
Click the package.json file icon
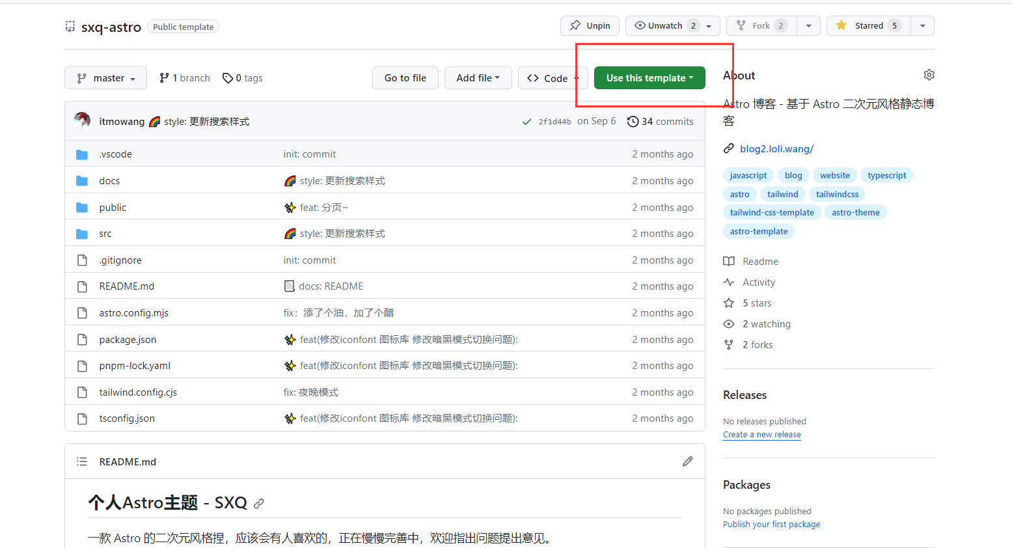[x=82, y=340]
